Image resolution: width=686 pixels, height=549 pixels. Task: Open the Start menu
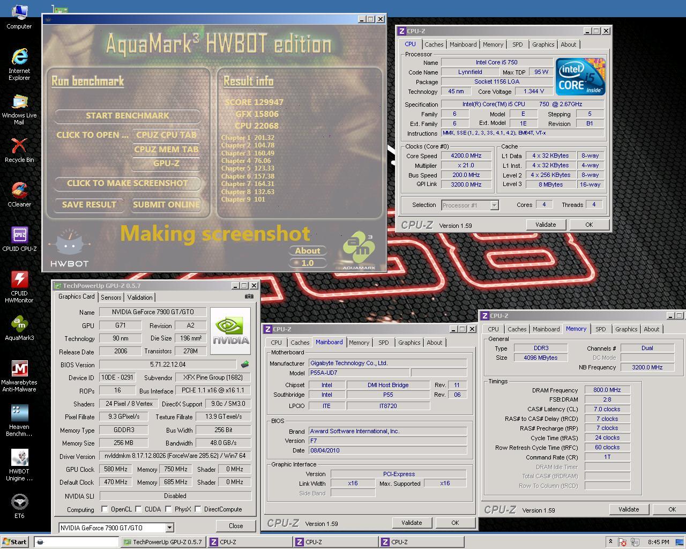point(14,541)
